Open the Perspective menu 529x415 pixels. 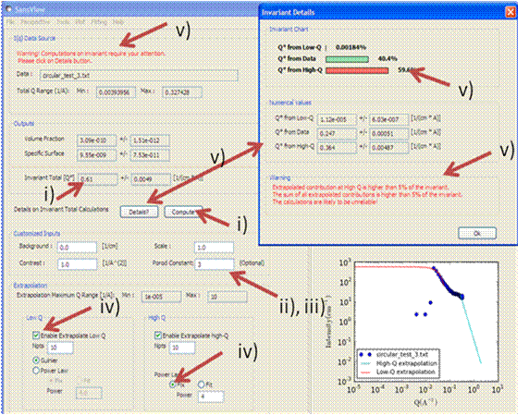(x=35, y=22)
